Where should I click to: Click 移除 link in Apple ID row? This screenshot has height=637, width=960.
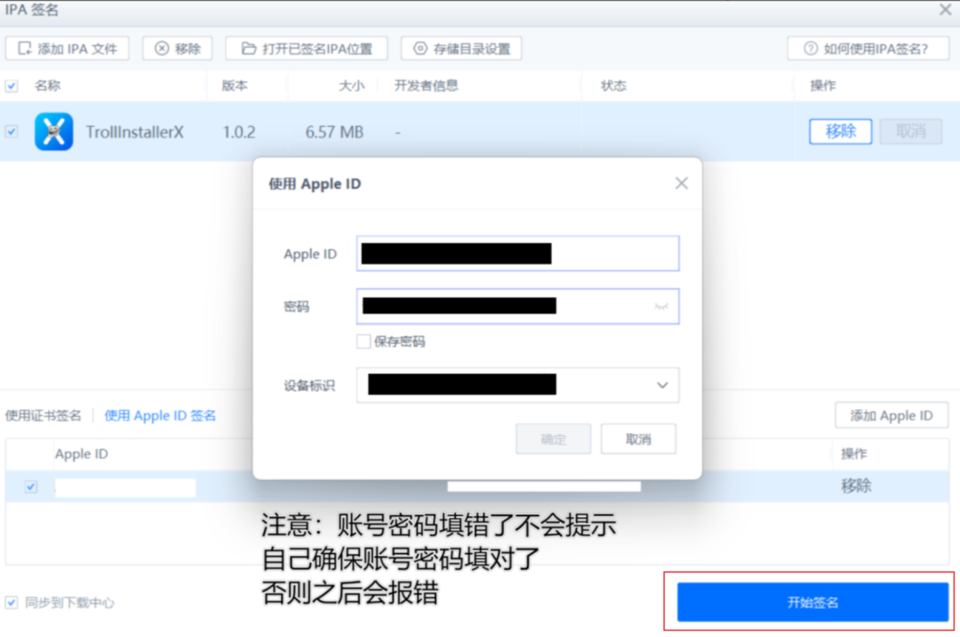[x=856, y=487]
